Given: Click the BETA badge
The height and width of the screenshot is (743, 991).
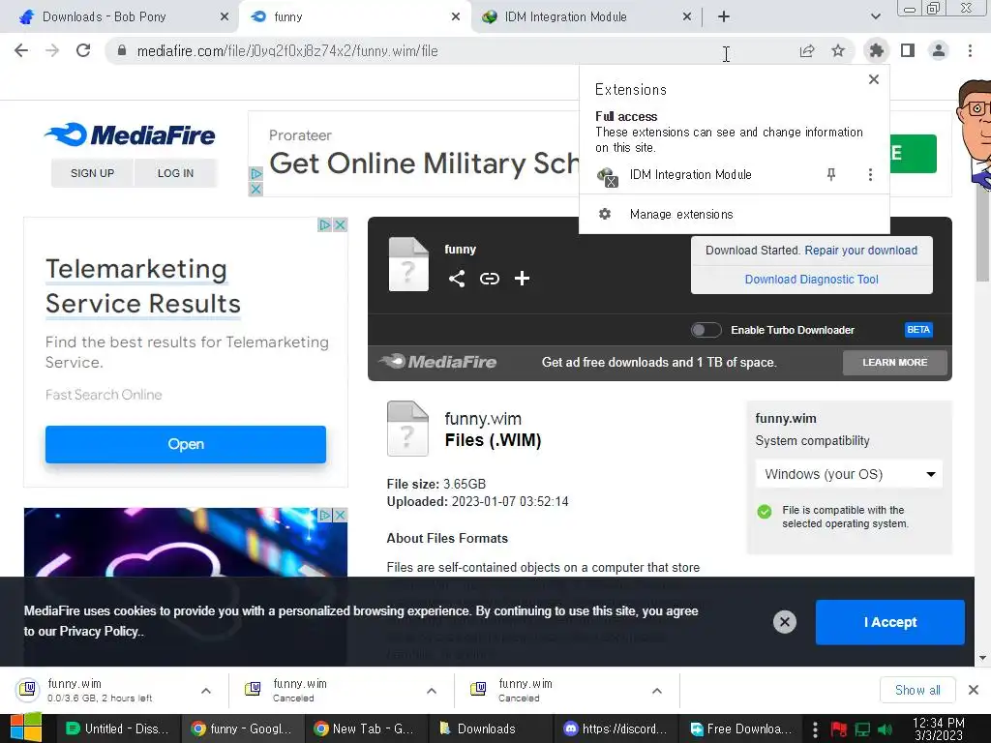Looking at the screenshot, I should (917, 330).
